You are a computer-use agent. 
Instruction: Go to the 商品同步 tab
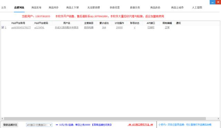(x=54, y=8)
